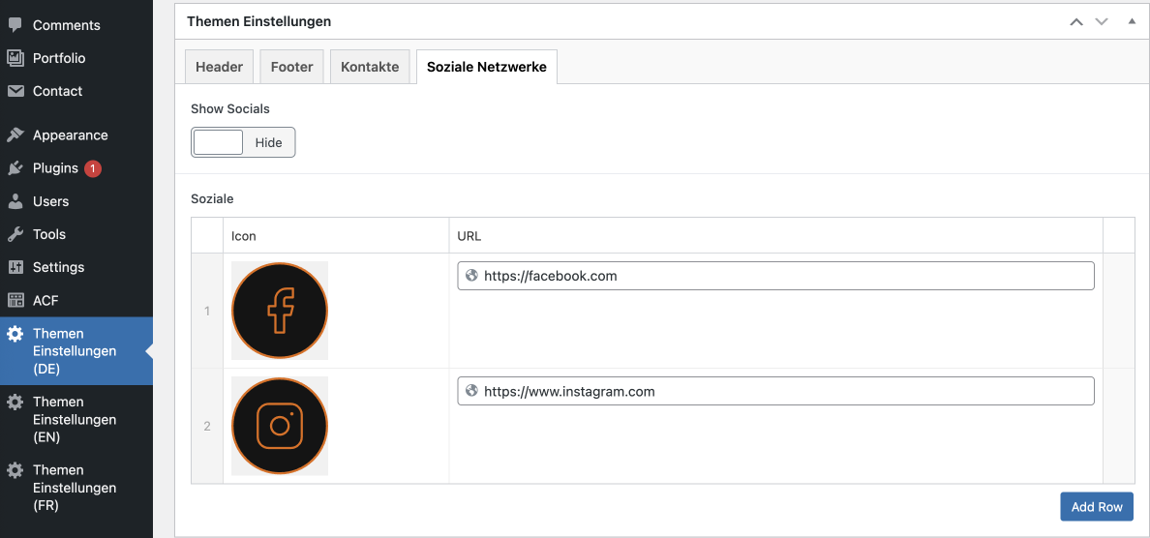Image resolution: width=1150 pixels, height=538 pixels.
Task: Open Themen Einstellungen (EN) menu
Action: point(75,419)
